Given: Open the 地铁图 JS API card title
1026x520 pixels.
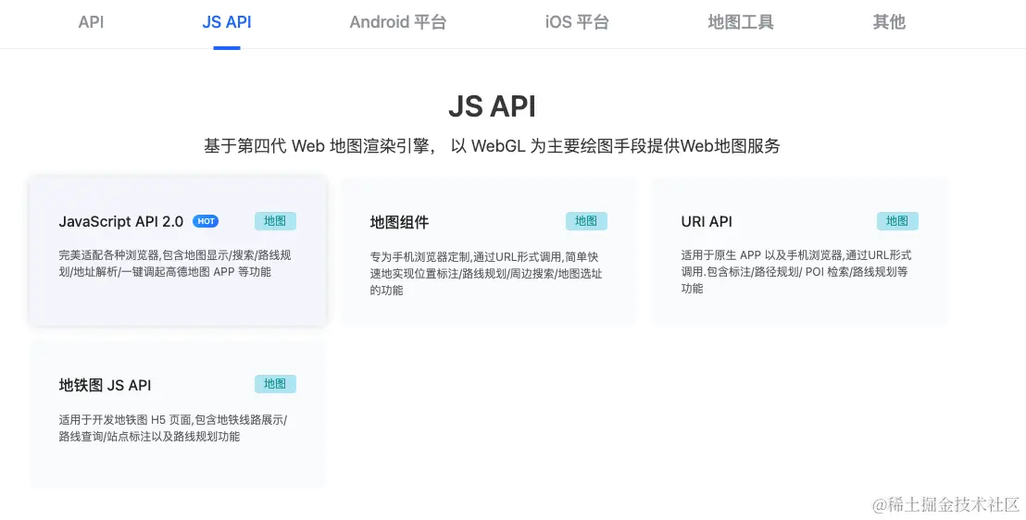Looking at the screenshot, I should tap(105, 385).
